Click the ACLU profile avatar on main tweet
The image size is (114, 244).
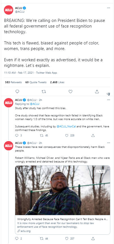[x=8, y=10]
